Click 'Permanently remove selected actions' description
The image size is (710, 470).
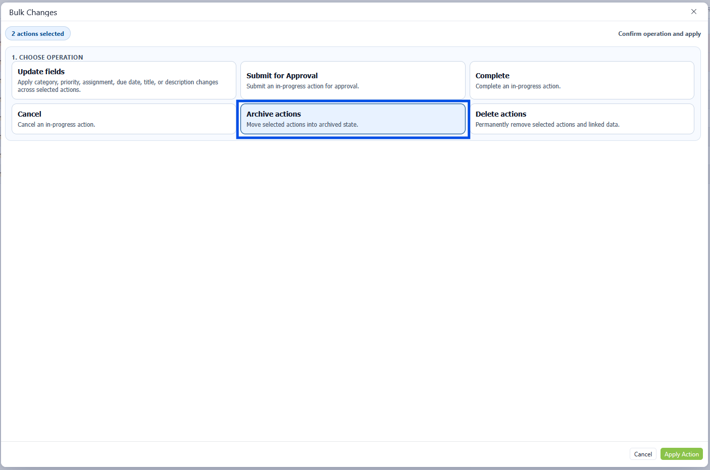click(x=547, y=125)
